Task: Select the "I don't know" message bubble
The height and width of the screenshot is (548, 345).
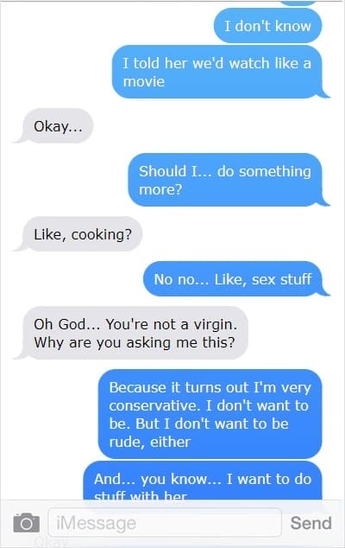Action: click(267, 26)
